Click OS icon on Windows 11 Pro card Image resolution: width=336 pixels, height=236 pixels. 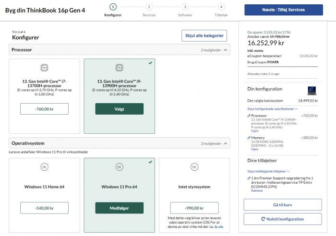tap(120, 167)
